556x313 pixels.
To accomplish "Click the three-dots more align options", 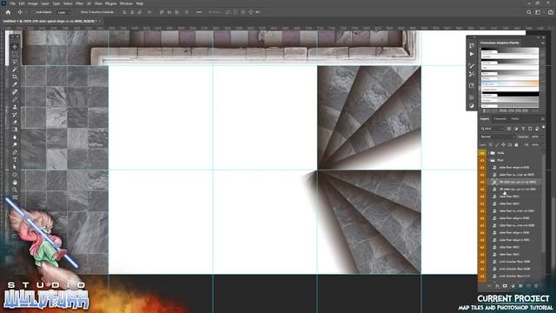I will [x=199, y=12].
